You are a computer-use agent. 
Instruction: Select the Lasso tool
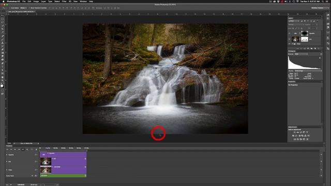click(3, 22)
